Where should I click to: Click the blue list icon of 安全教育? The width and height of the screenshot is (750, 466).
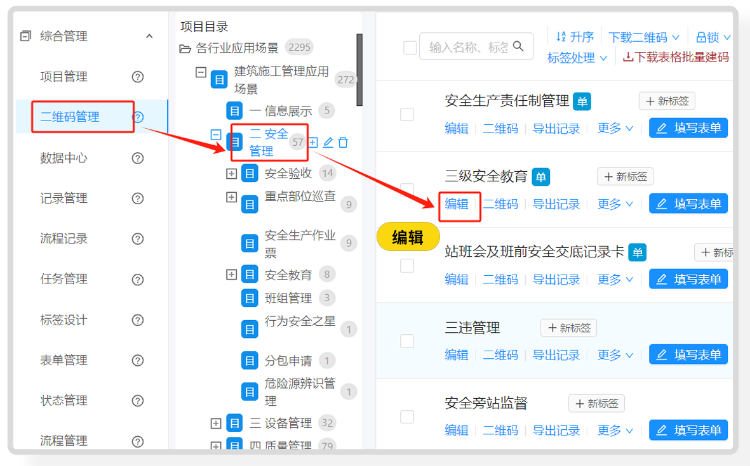tap(250, 275)
